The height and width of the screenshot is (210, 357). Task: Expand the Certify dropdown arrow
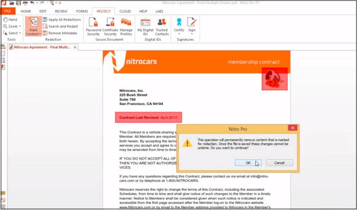point(179,34)
